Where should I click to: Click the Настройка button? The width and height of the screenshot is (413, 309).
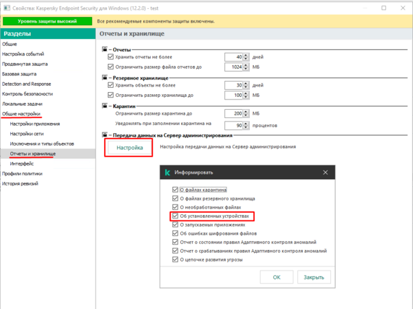tap(129, 148)
